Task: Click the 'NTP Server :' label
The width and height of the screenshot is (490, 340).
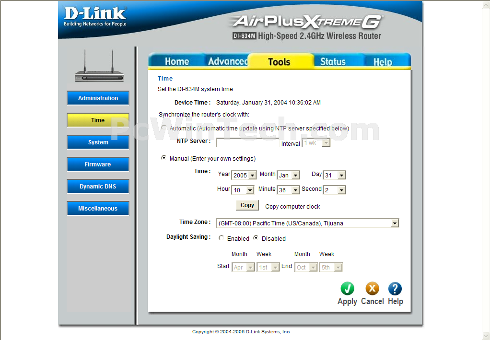Action: tap(194, 141)
